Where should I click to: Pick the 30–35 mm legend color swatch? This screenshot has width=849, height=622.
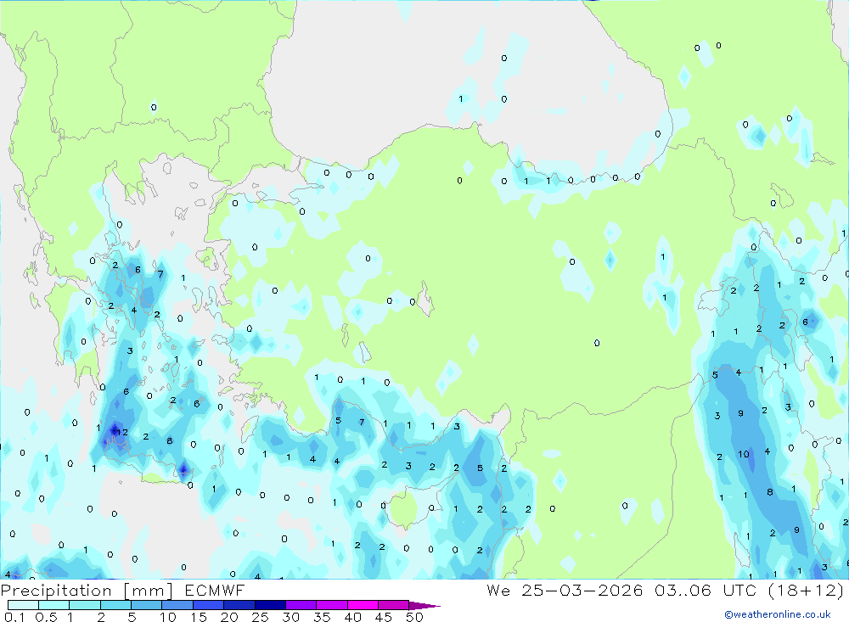(x=301, y=605)
